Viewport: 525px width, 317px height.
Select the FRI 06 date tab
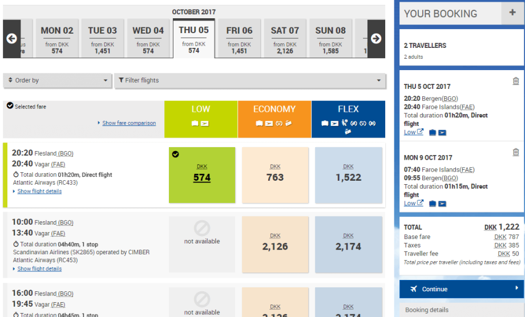pos(239,39)
